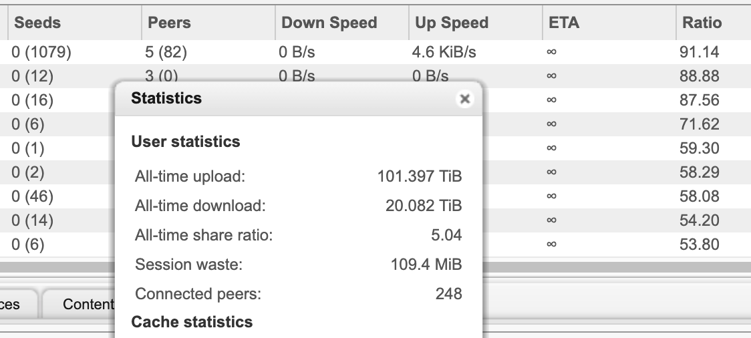
Task: Click the horizontal scrollbar below torrent list
Action: tap(601, 267)
